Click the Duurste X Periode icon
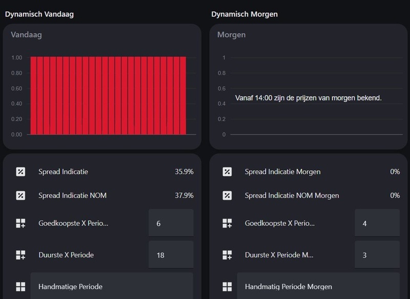The height and width of the screenshot is (299, 410). click(x=20, y=255)
